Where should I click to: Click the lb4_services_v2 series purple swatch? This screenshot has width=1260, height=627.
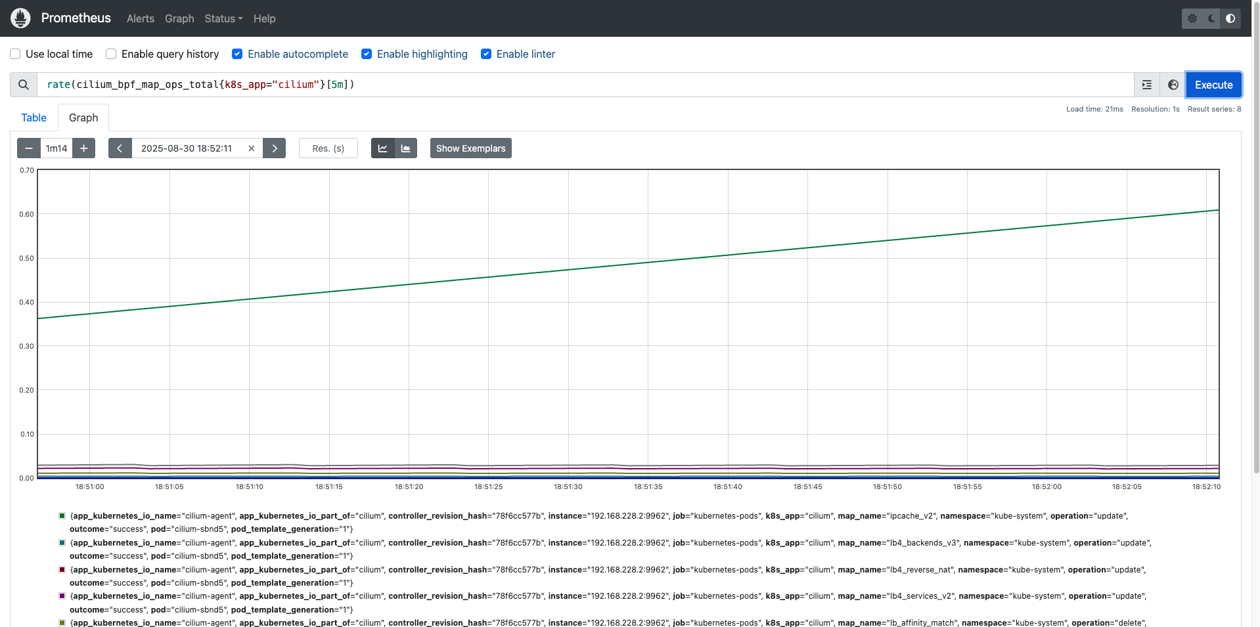pos(62,596)
